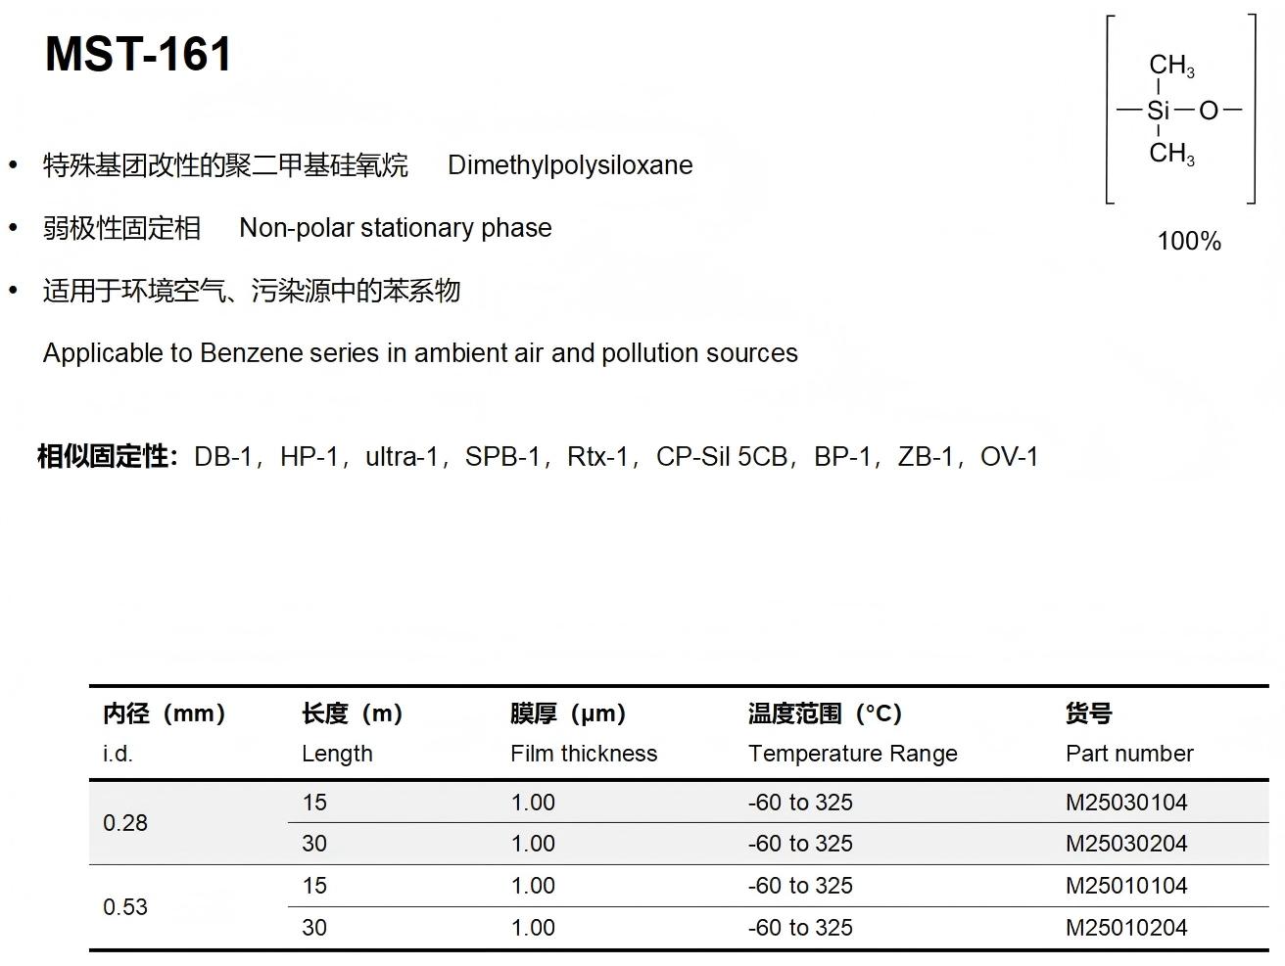Select the 0.53 inner diameter cell
This screenshot has width=1285, height=966.
[125, 907]
